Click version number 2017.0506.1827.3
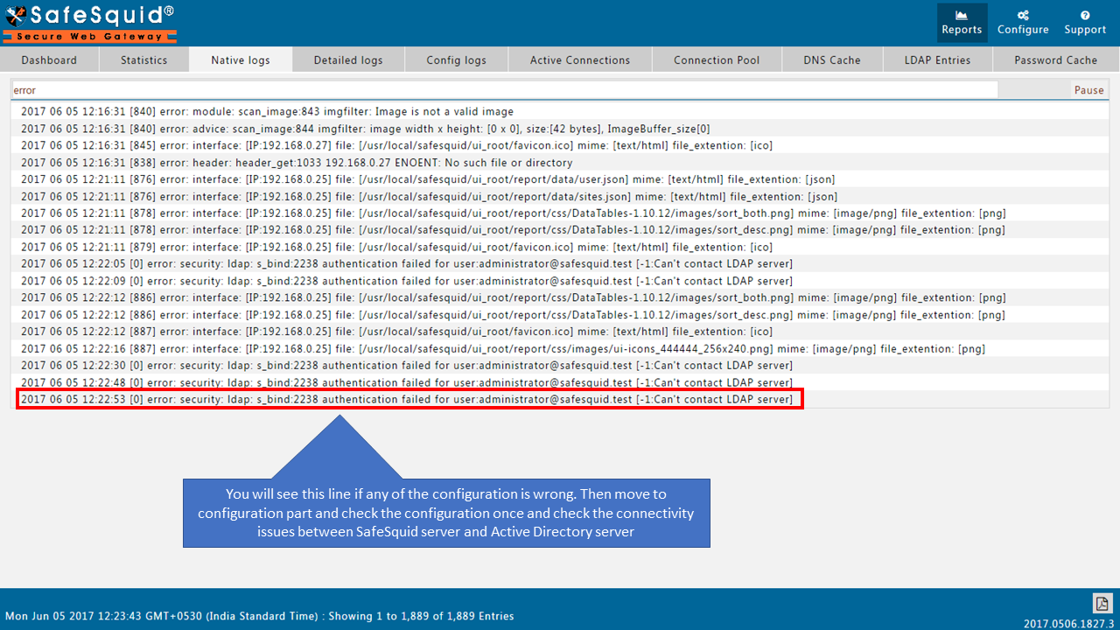1120x630 pixels. pyautogui.click(x=1068, y=624)
